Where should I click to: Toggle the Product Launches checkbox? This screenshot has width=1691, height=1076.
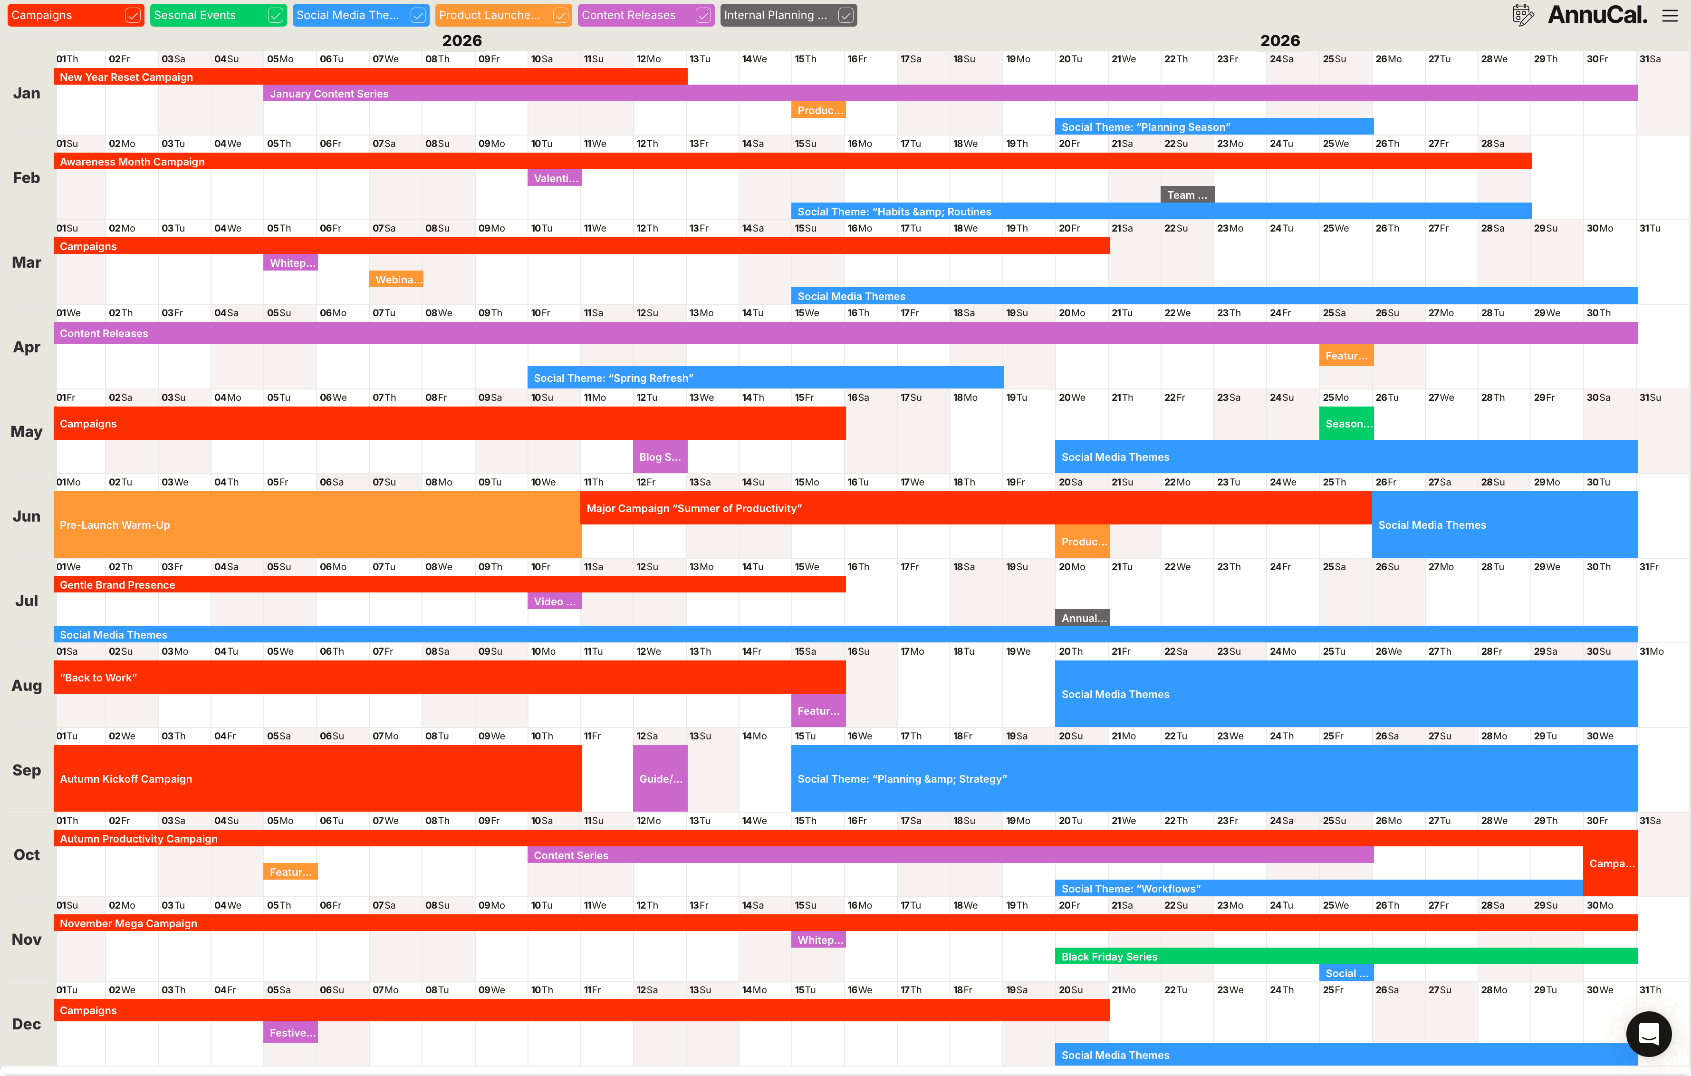(560, 15)
